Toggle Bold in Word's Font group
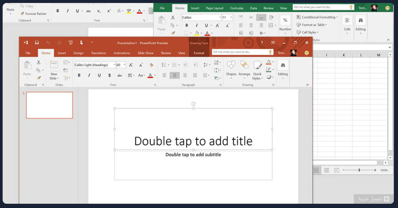 [x=58, y=11]
